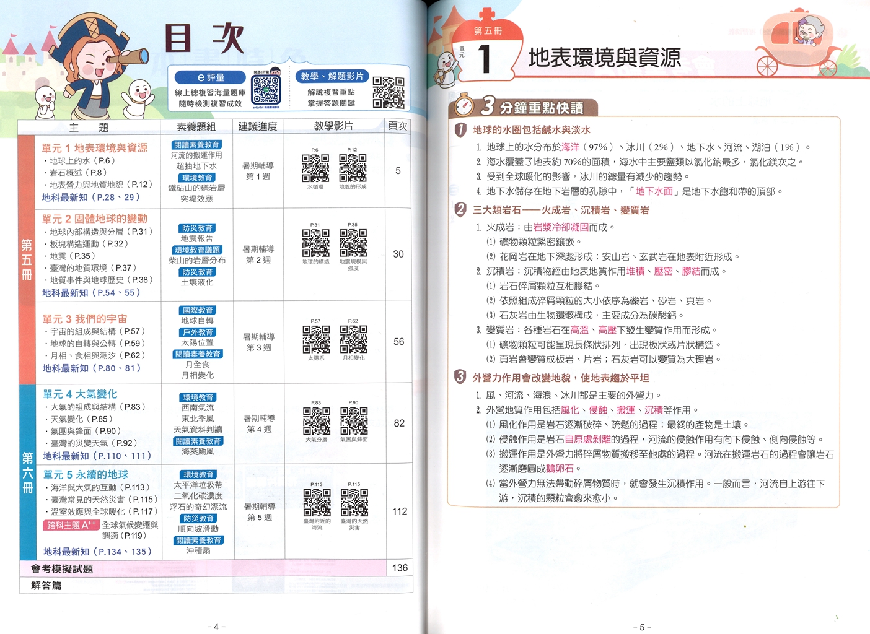Select the P.6 水循環 QR code

pyautogui.click(x=315, y=168)
